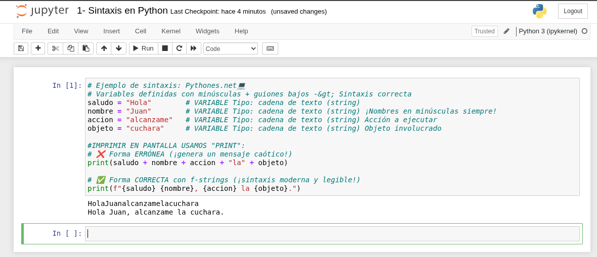Screen dimensions: 597x257
Task: Move selected cell down
Action: pos(118,48)
